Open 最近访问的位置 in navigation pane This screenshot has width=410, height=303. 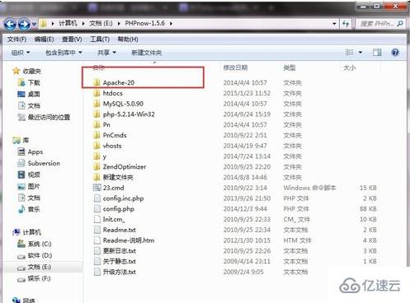point(49,118)
